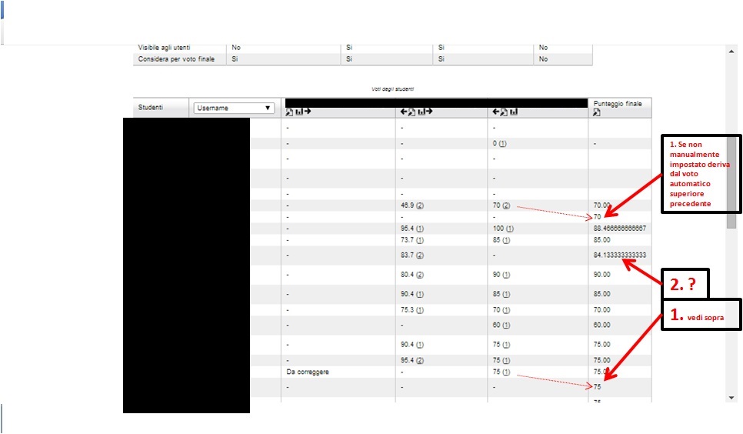The width and height of the screenshot is (743, 434).
Task: Open the Username dropdown
Action: pos(235,108)
